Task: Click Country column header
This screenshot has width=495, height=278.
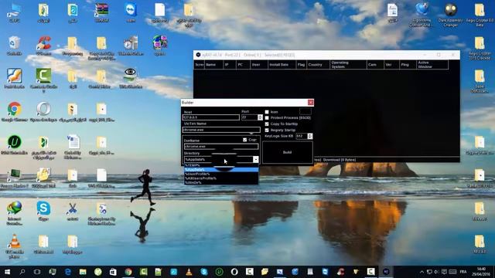Action: [318, 65]
